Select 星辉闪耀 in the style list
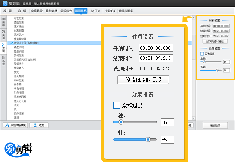235x162 pixels. 19,51
